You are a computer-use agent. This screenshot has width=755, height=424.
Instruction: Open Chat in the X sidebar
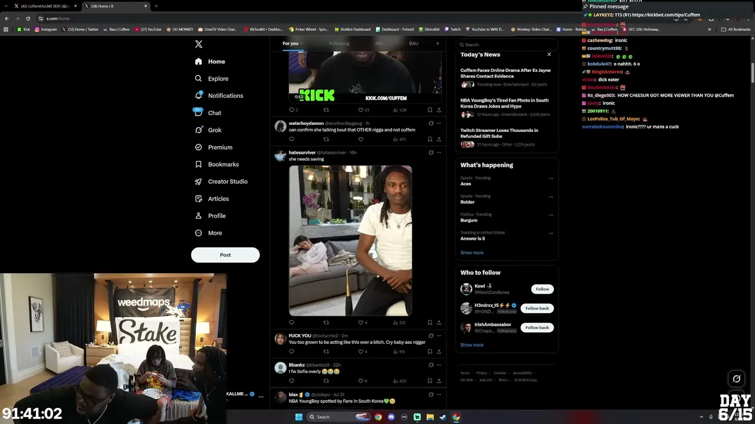point(208,112)
